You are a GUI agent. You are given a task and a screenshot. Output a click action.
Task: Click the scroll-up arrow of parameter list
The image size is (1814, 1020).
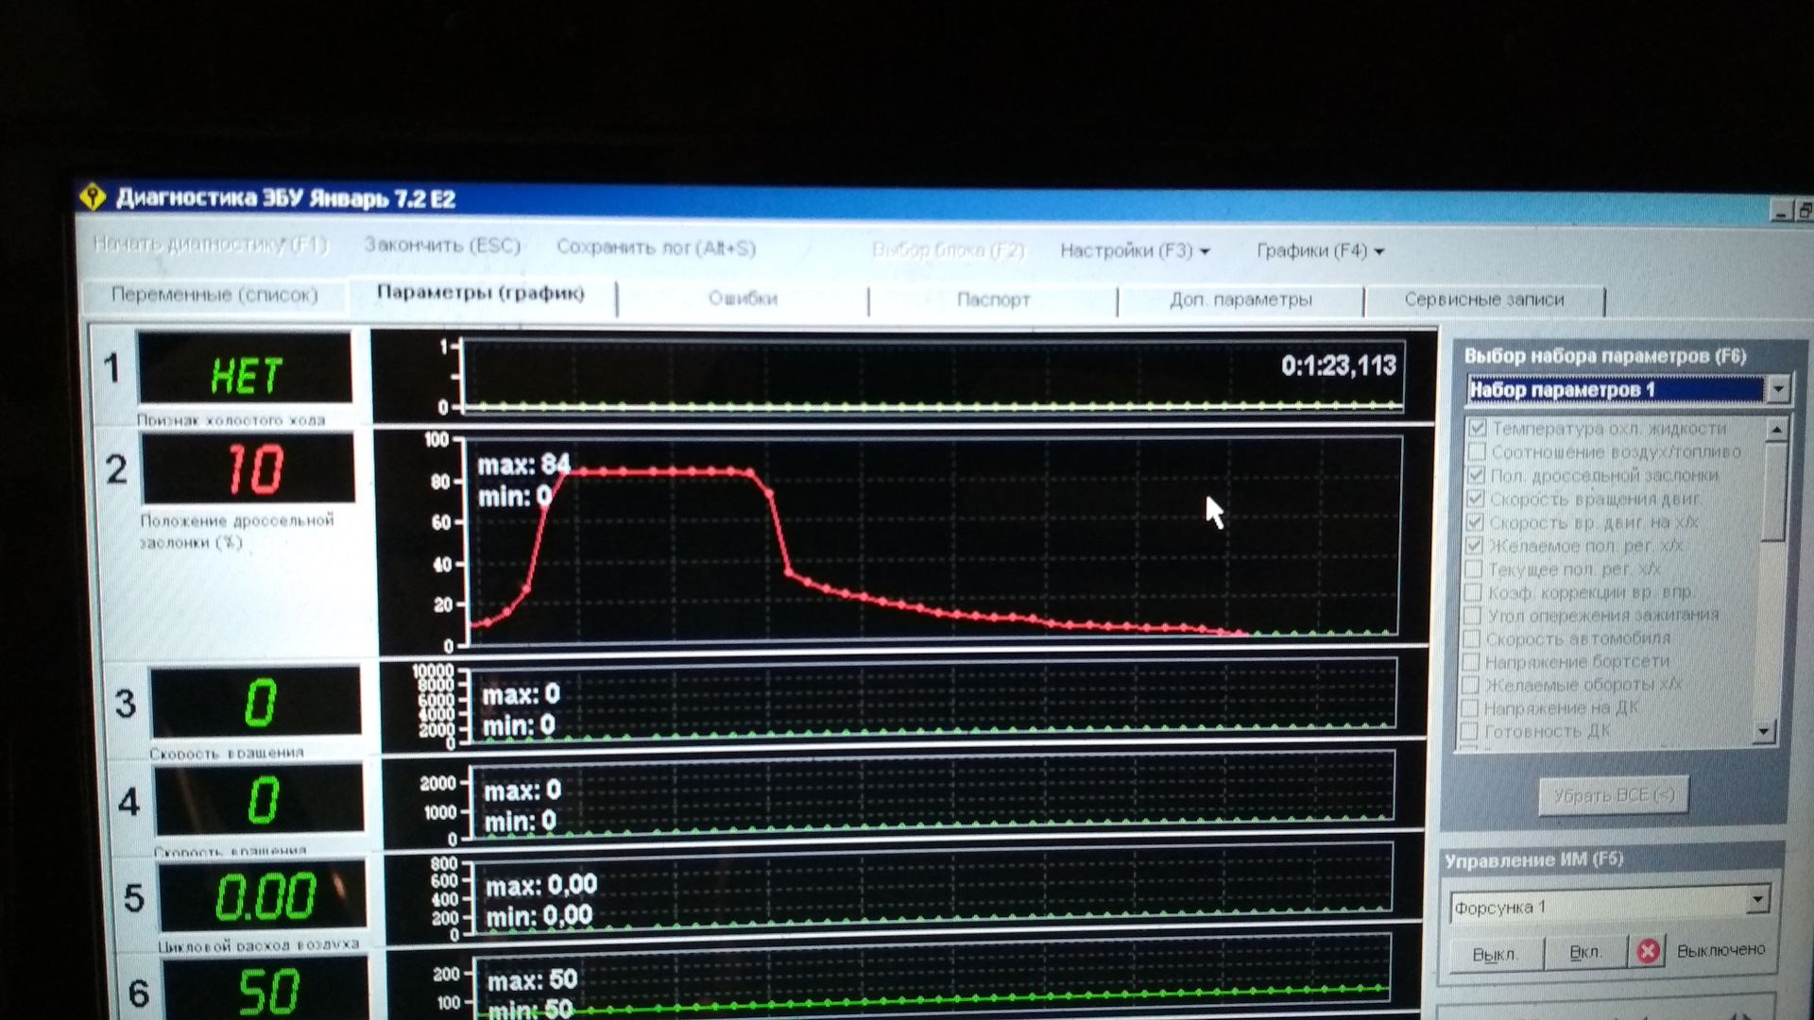pos(1776,431)
